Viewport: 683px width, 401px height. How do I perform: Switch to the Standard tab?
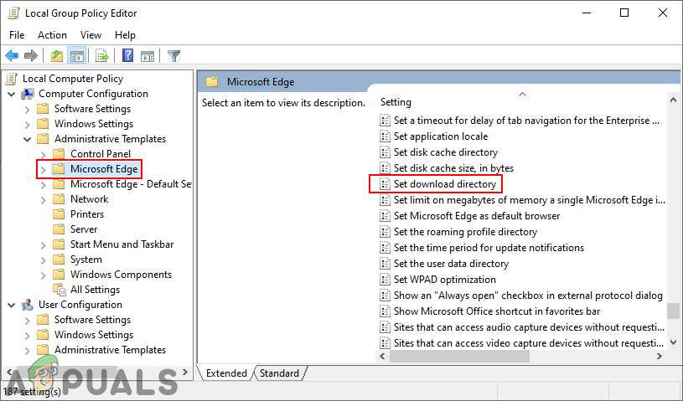tap(279, 373)
